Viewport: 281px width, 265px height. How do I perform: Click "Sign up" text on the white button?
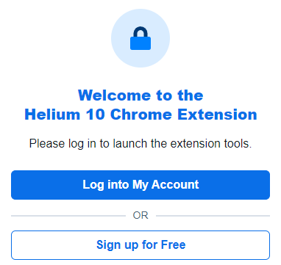[117, 245]
